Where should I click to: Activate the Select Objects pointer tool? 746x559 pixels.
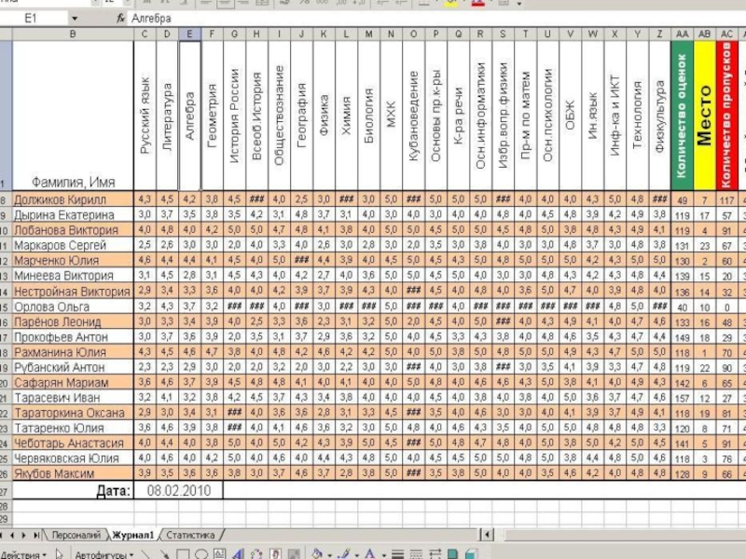[60, 554]
